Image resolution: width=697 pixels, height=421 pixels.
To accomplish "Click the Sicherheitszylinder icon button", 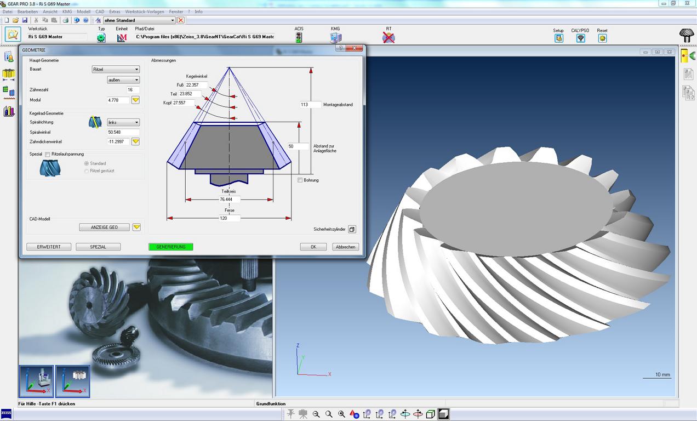I will 352,229.
